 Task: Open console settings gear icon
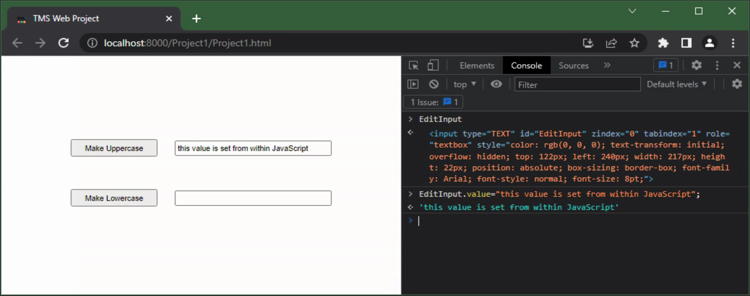[x=737, y=84]
